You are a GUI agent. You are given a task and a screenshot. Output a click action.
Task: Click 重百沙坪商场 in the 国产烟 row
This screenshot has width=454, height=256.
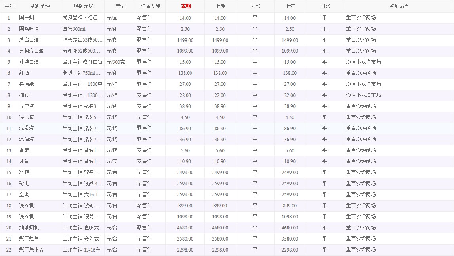coord(361,18)
